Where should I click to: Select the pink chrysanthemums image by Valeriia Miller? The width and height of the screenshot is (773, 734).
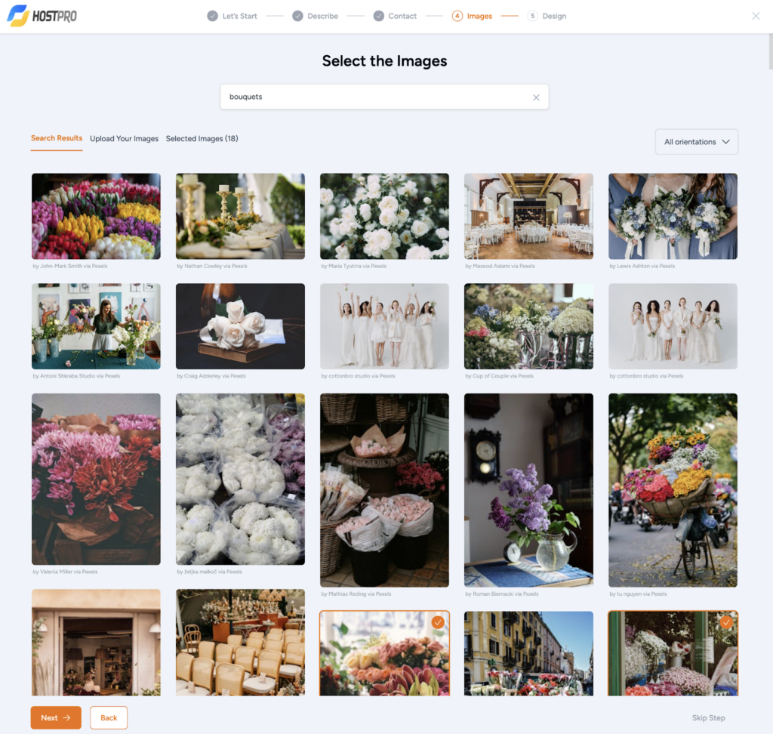coord(96,479)
